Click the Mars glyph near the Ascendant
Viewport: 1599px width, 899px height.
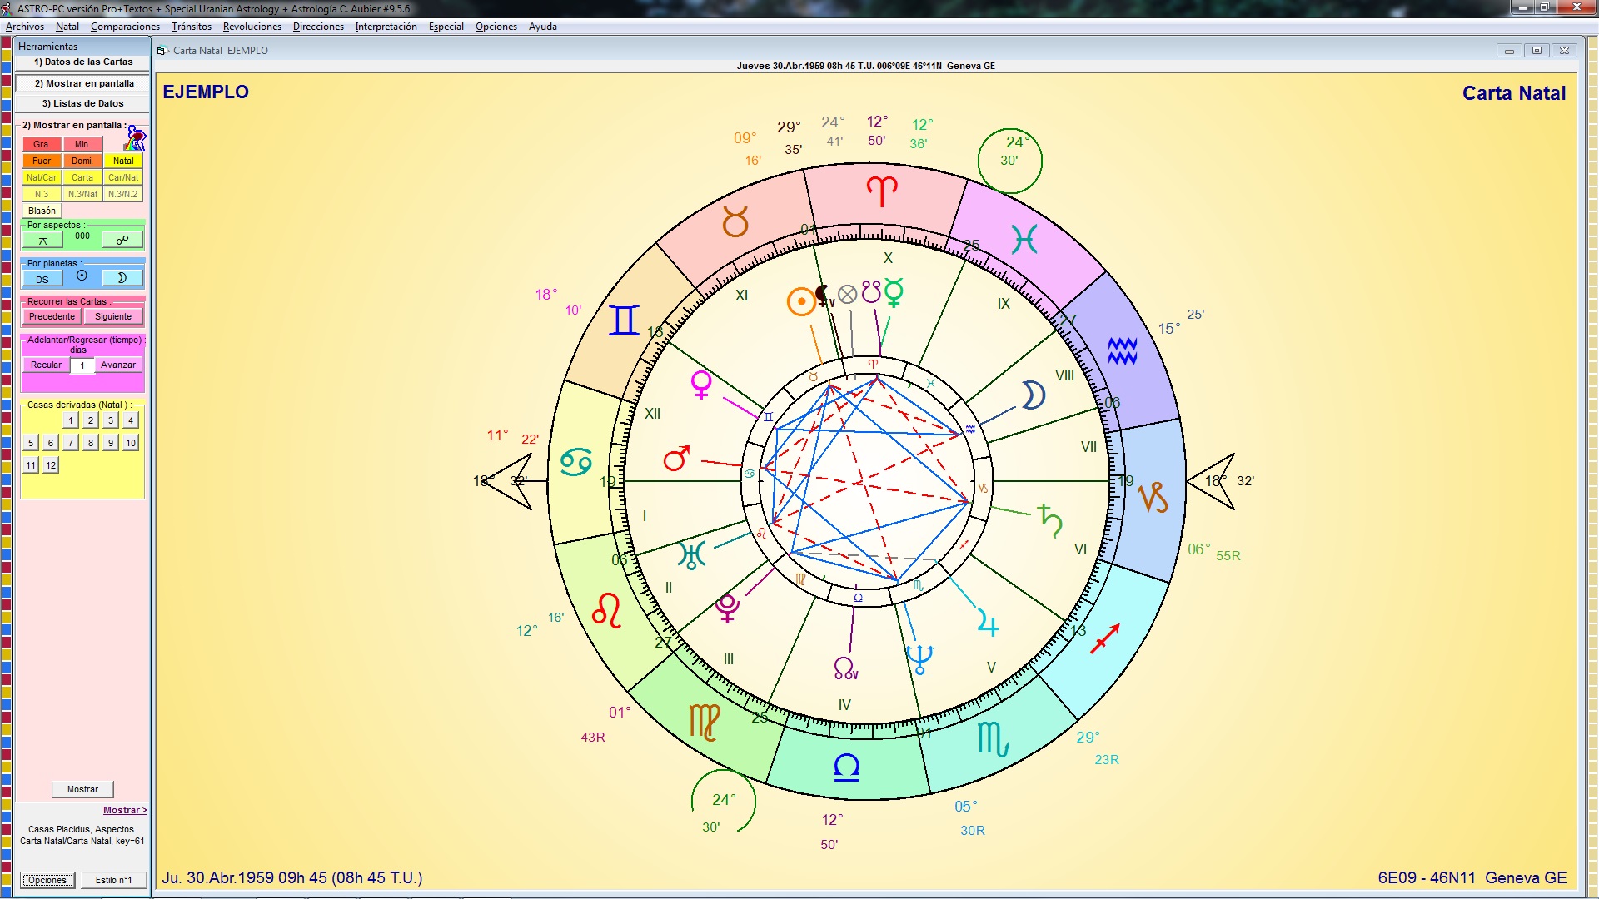click(x=676, y=458)
